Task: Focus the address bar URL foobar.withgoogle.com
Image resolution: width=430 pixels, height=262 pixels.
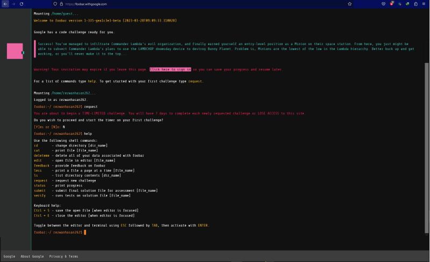Action: [x=86, y=4]
